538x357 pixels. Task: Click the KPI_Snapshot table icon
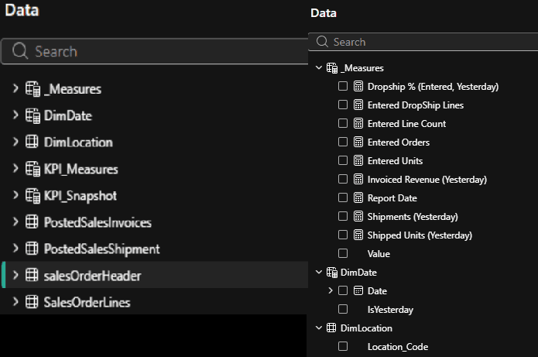(x=33, y=196)
